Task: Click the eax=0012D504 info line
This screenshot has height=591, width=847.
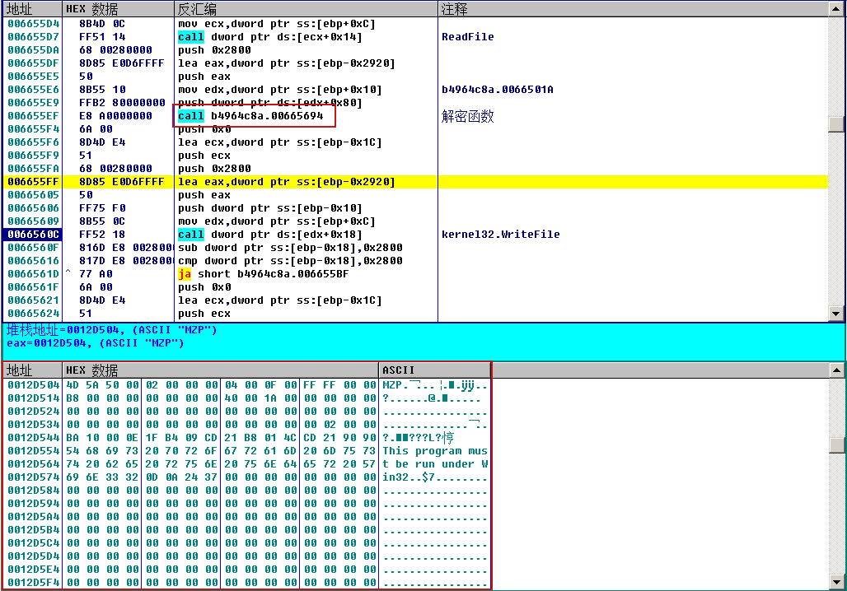Action: pyautogui.click(x=95, y=343)
